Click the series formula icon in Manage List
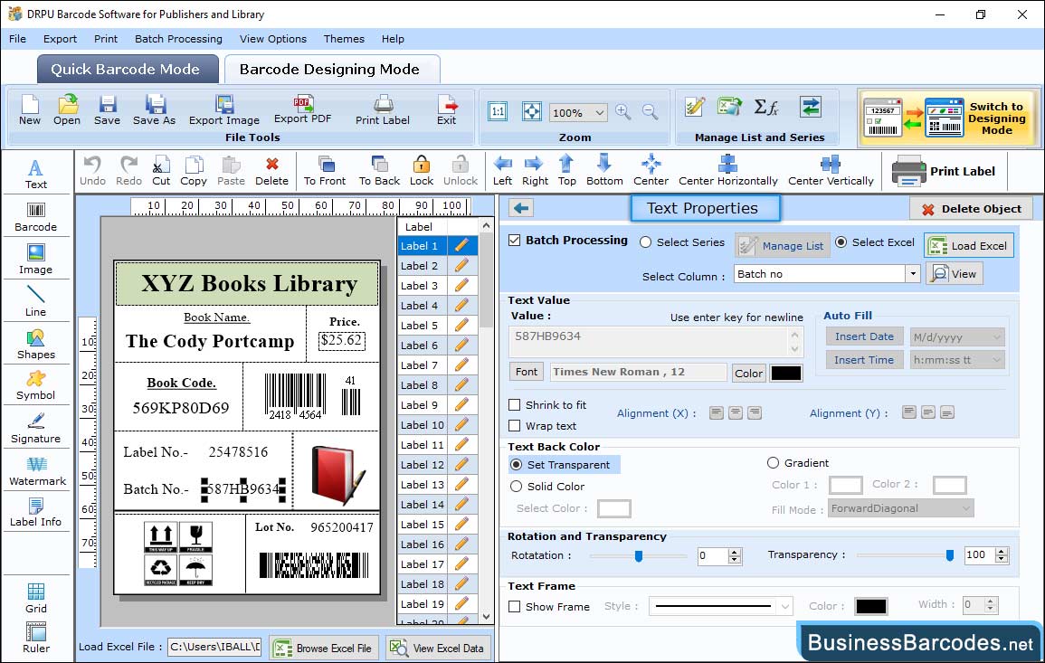 point(765,107)
